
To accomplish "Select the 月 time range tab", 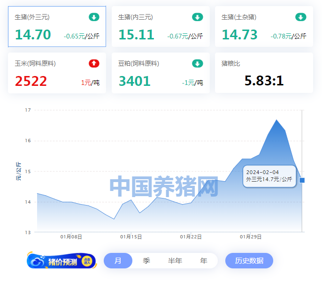I will (118, 261).
